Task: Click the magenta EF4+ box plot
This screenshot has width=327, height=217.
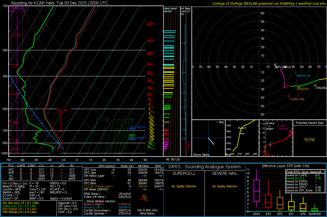Action: point(257,190)
